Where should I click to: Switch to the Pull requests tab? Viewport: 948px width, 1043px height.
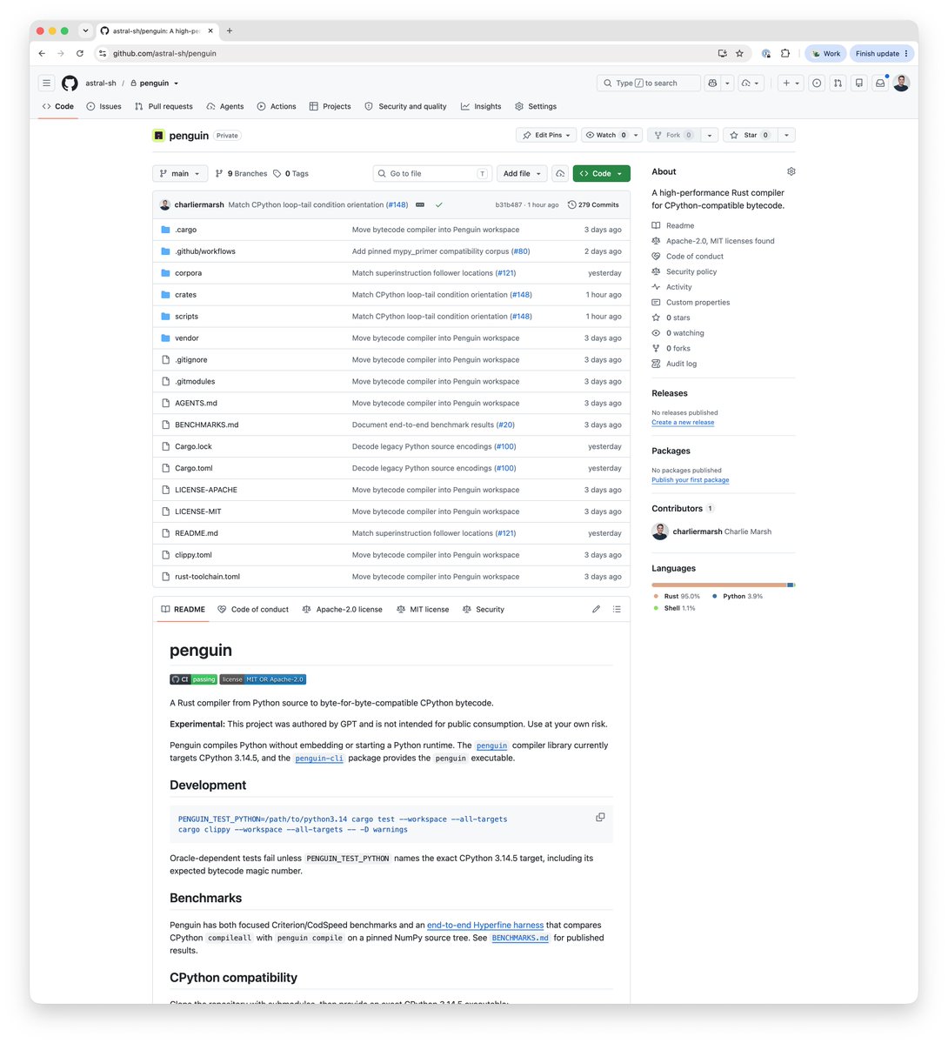[164, 106]
